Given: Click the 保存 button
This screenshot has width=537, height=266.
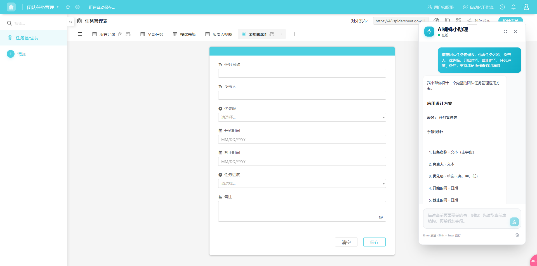Looking at the screenshot, I should pos(375,242).
